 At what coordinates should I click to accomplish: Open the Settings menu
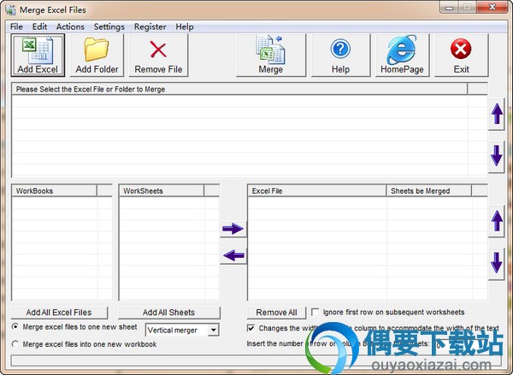pyautogui.click(x=109, y=26)
